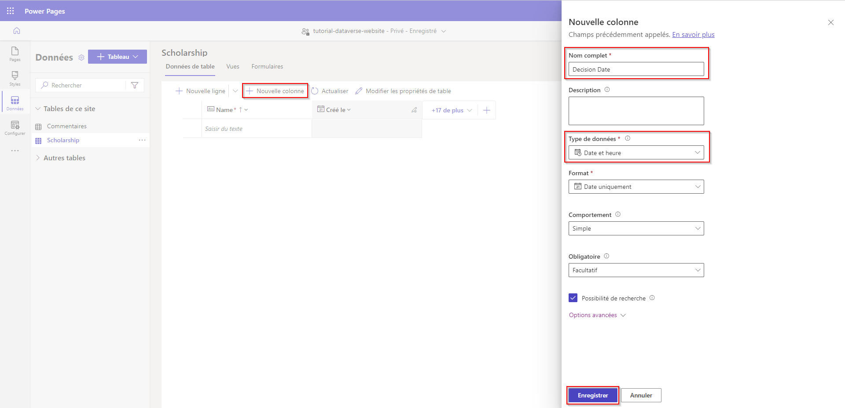Toggle Possibilité de recherche checkbox
Screen dimensions: 845x408
[x=573, y=298]
